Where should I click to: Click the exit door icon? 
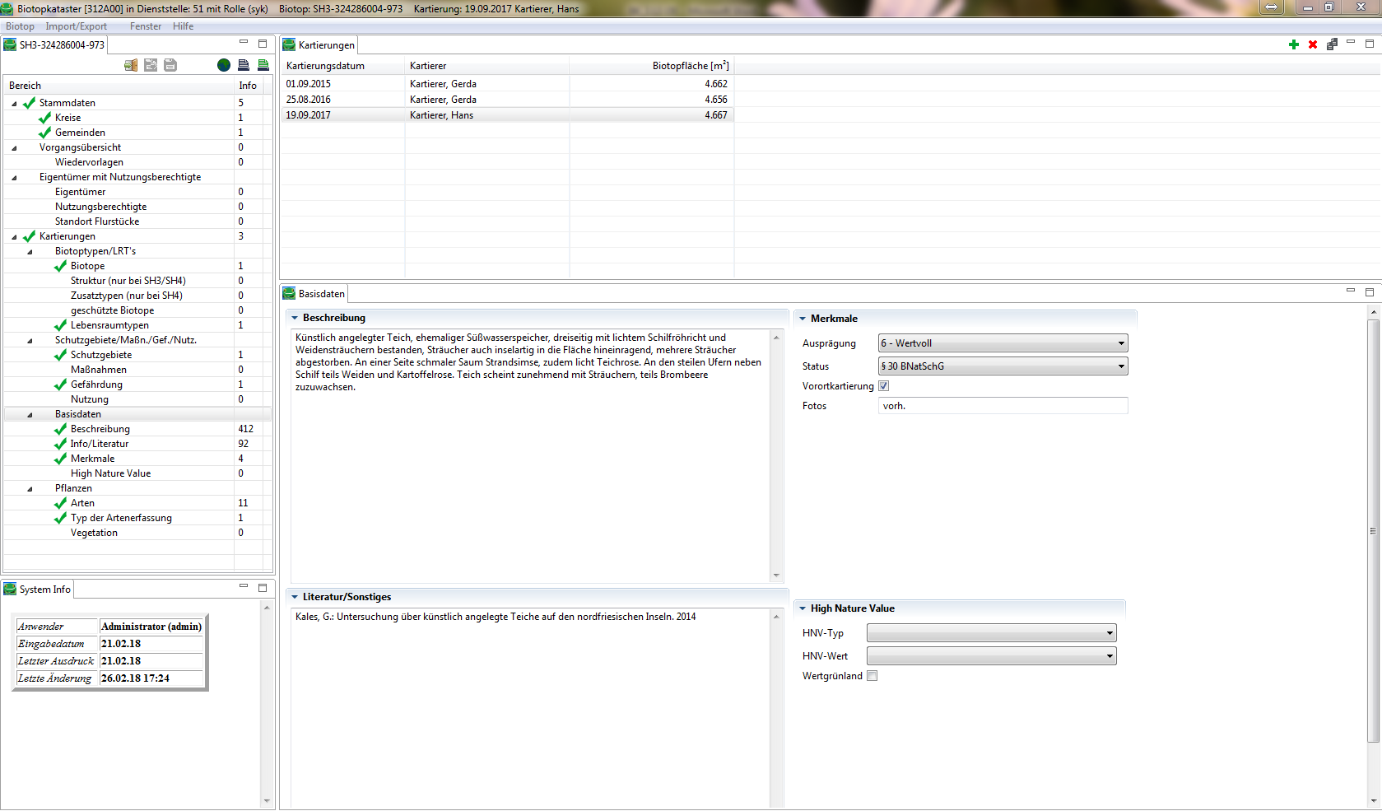(131, 65)
